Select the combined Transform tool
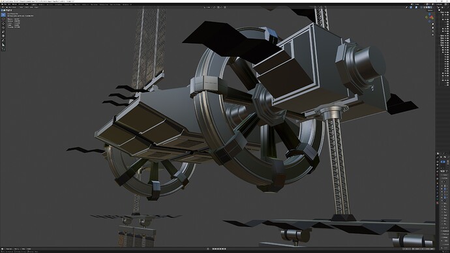Viewport: 450px width, 253px height. pos(3,36)
